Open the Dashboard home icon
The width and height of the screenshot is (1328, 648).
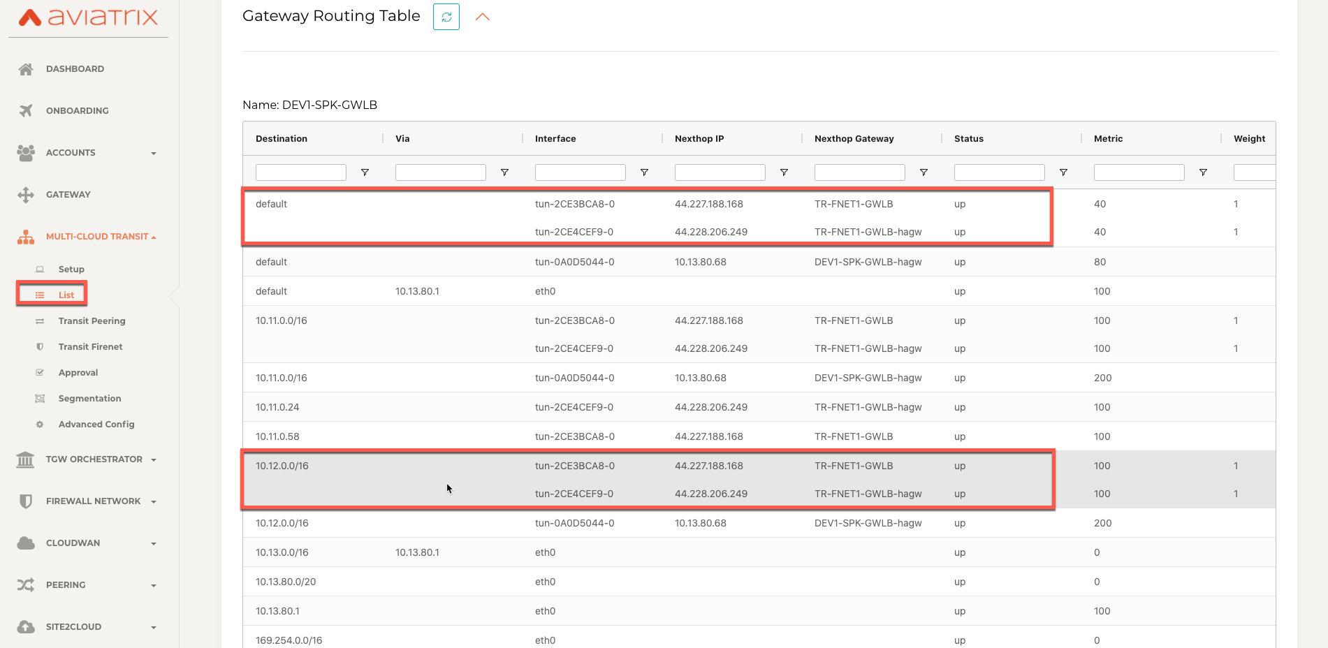click(x=26, y=69)
